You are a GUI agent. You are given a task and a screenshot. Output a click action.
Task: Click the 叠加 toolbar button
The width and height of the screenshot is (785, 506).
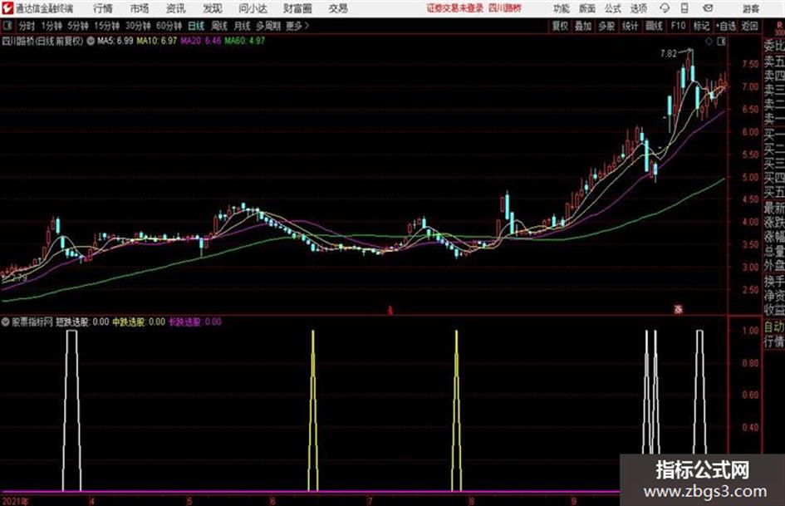[x=583, y=26]
